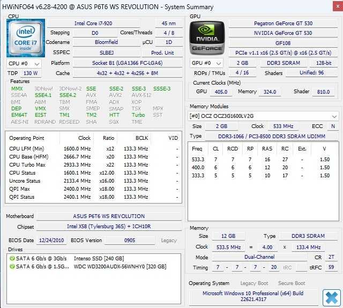
Task: Expand the memory module OCZ3G1600LV2G dropdown
Action: coord(263,116)
